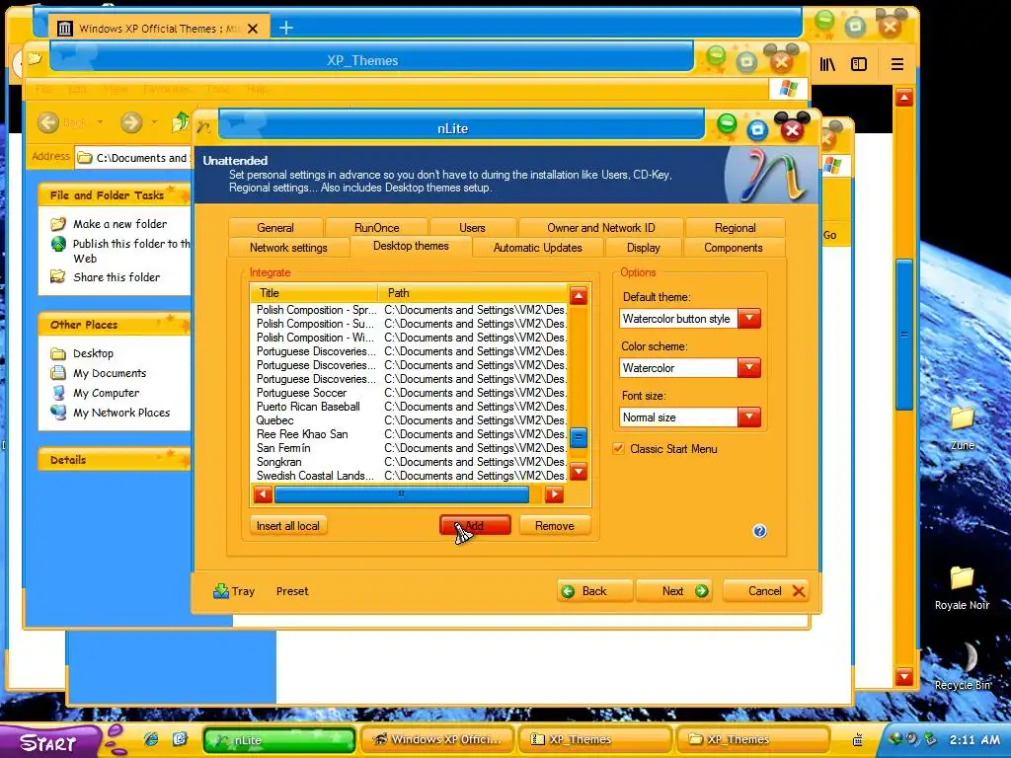Open the Firefox hamburger menu
Viewport: 1011px width, 758px height.
[x=896, y=64]
